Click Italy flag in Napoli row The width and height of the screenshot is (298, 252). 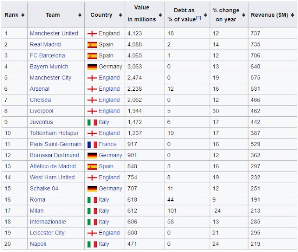click(92, 244)
